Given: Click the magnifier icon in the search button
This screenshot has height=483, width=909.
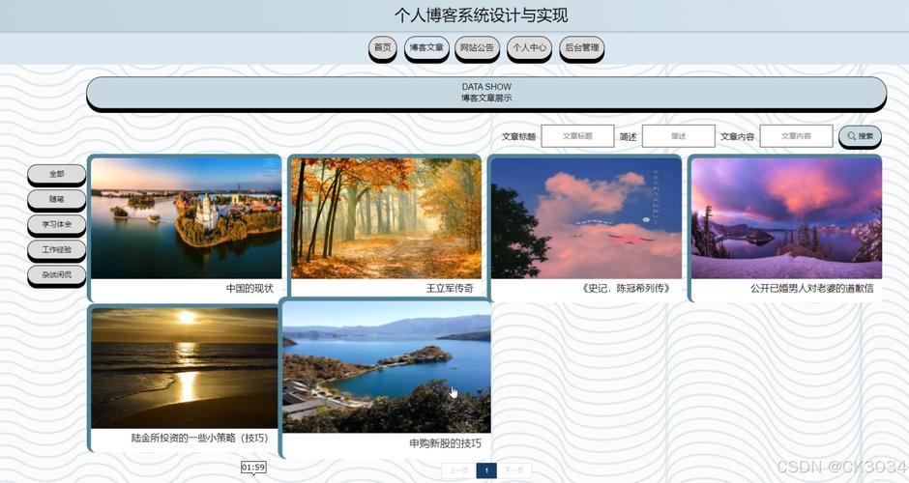Looking at the screenshot, I should click(852, 136).
